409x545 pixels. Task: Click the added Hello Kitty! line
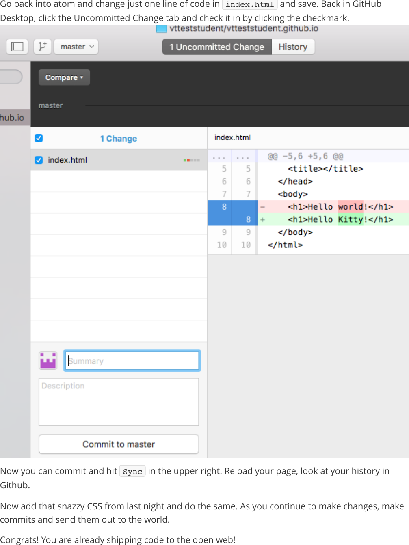coord(333,219)
